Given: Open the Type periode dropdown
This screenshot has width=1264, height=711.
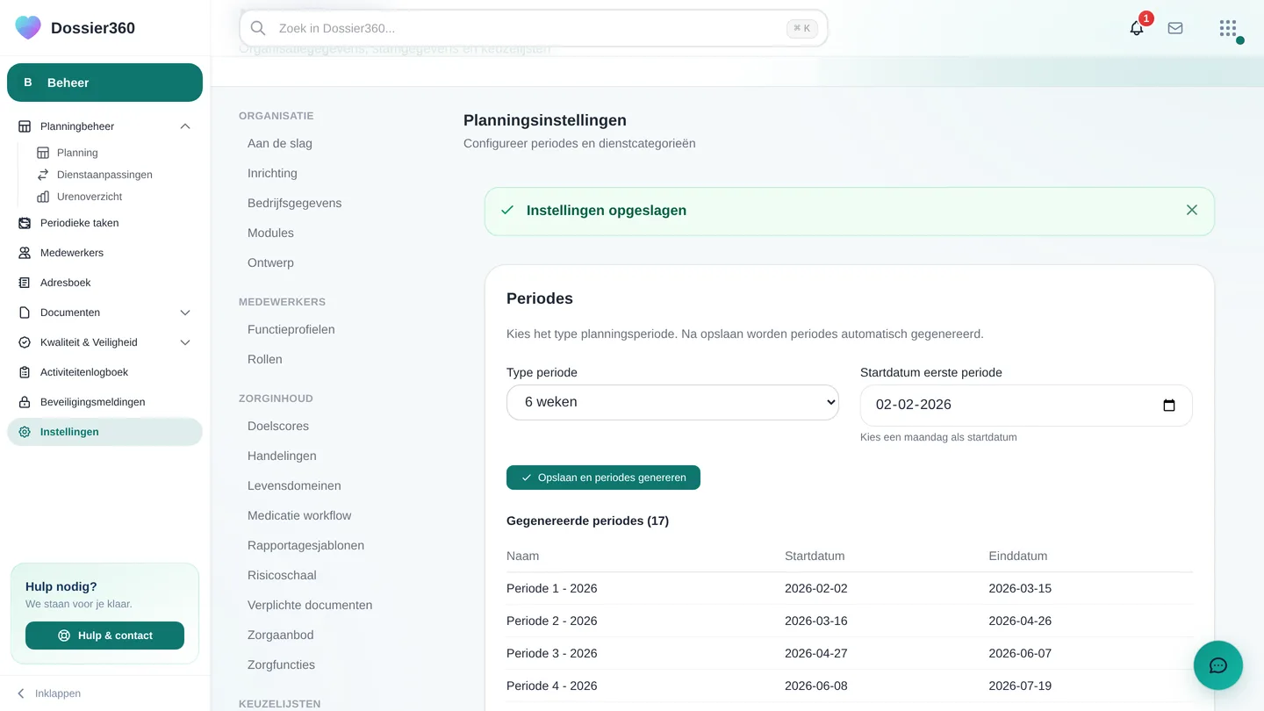Looking at the screenshot, I should (x=672, y=402).
